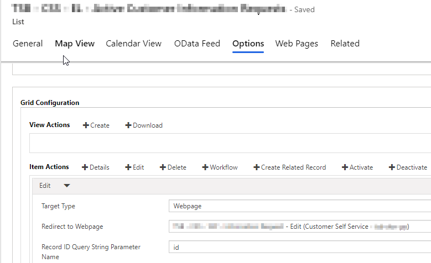Show the Related tab menu

pyautogui.click(x=345, y=44)
